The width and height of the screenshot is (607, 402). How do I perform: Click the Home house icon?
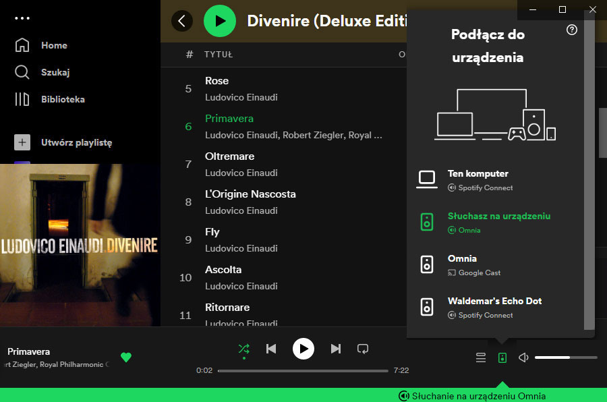[22, 45]
